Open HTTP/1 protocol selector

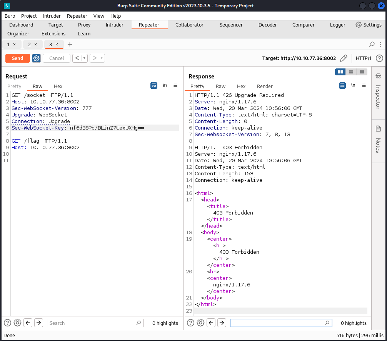coord(363,58)
